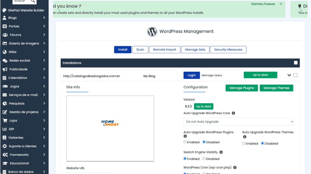Expand the Fóruns category arrow

(44, 35)
